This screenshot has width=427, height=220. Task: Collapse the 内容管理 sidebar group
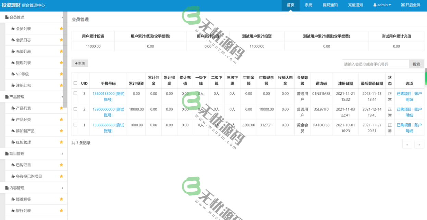62,188
